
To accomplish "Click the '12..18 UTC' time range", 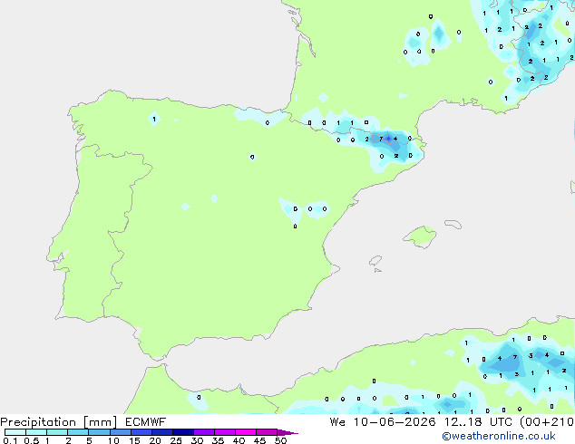I will [477, 422].
